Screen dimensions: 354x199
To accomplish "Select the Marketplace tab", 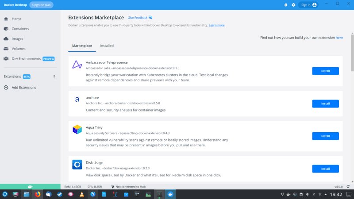I will [x=82, y=46].
